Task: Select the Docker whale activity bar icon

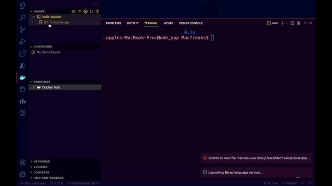Action: [22, 78]
